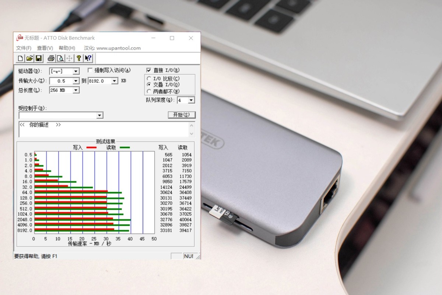Click inside the 你的描述 description text box
Screen dimensions: 442x295
(x=103, y=129)
